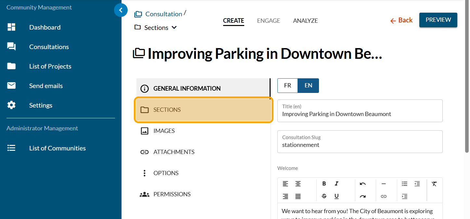
Task: Click the clear formatting icon
Action: pyautogui.click(x=434, y=184)
